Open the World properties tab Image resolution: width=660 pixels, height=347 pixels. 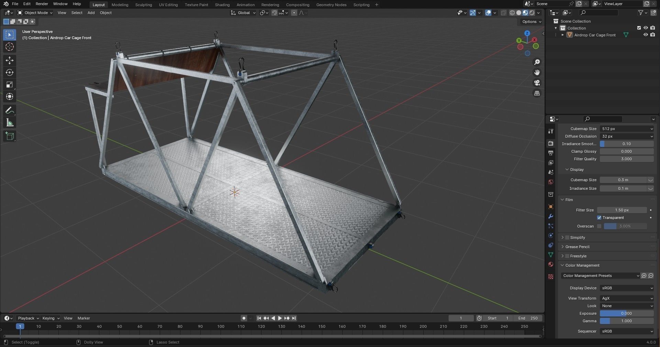click(551, 182)
